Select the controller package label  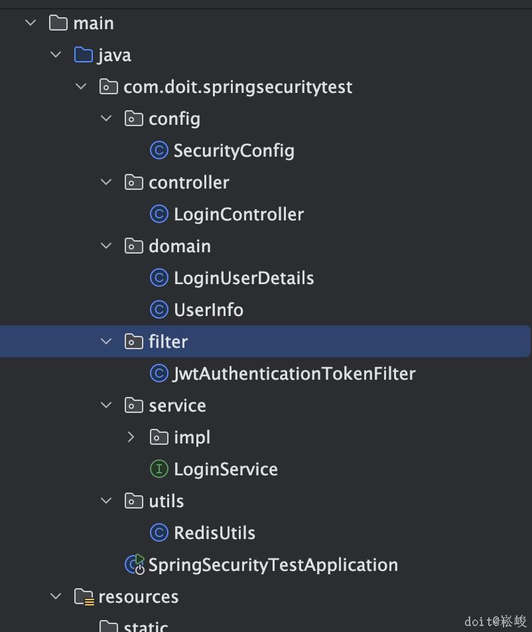click(188, 183)
